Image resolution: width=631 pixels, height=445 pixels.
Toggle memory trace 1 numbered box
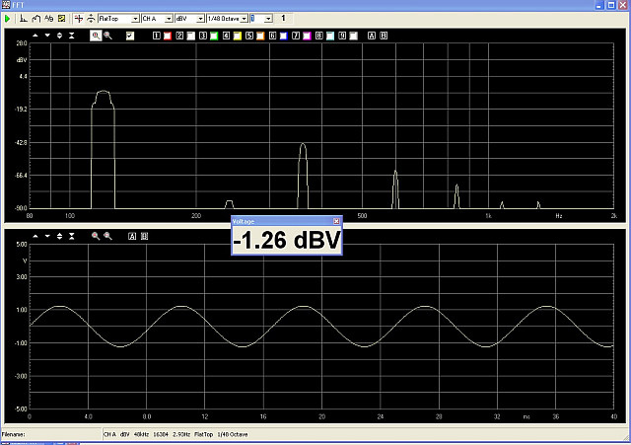pos(157,35)
